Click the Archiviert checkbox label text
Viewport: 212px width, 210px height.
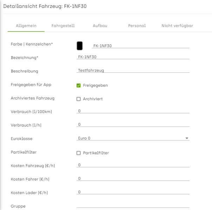point(93,99)
